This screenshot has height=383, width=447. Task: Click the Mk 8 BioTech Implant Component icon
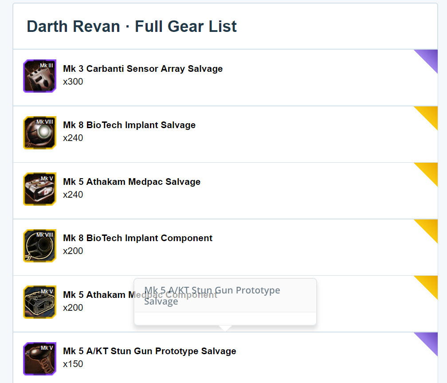pos(39,246)
